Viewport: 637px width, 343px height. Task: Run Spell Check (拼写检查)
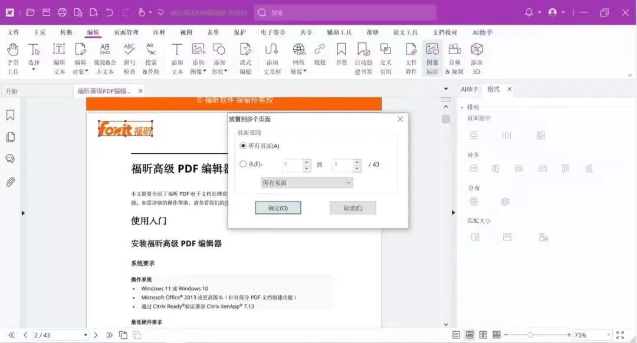129,58
